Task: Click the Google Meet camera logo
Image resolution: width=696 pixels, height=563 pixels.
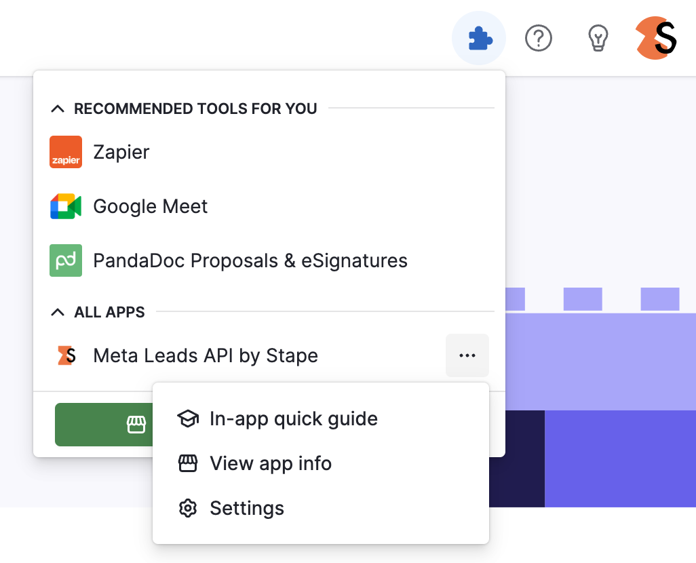Action: [x=66, y=206]
